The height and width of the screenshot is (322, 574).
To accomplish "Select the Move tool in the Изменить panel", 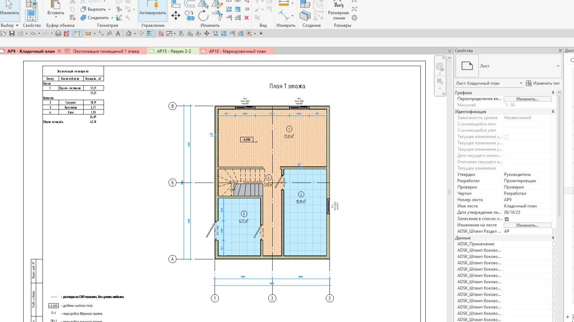I will (x=176, y=15).
